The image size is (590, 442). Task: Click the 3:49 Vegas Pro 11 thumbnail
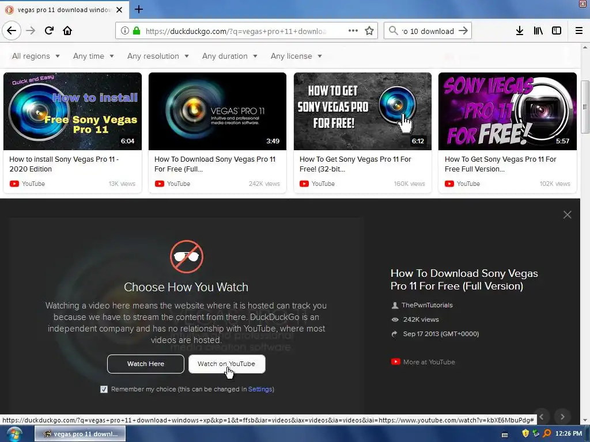coord(217,111)
